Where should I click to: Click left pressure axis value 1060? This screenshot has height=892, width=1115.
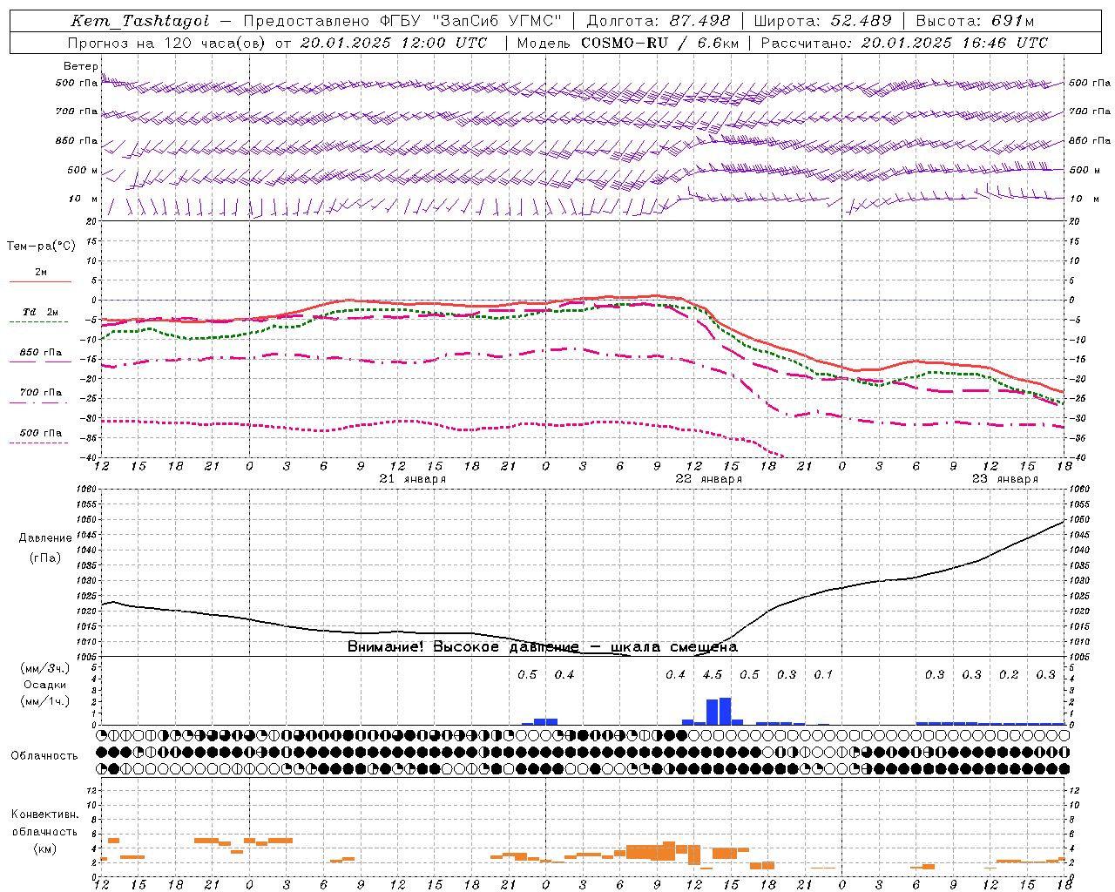coord(85,490)
